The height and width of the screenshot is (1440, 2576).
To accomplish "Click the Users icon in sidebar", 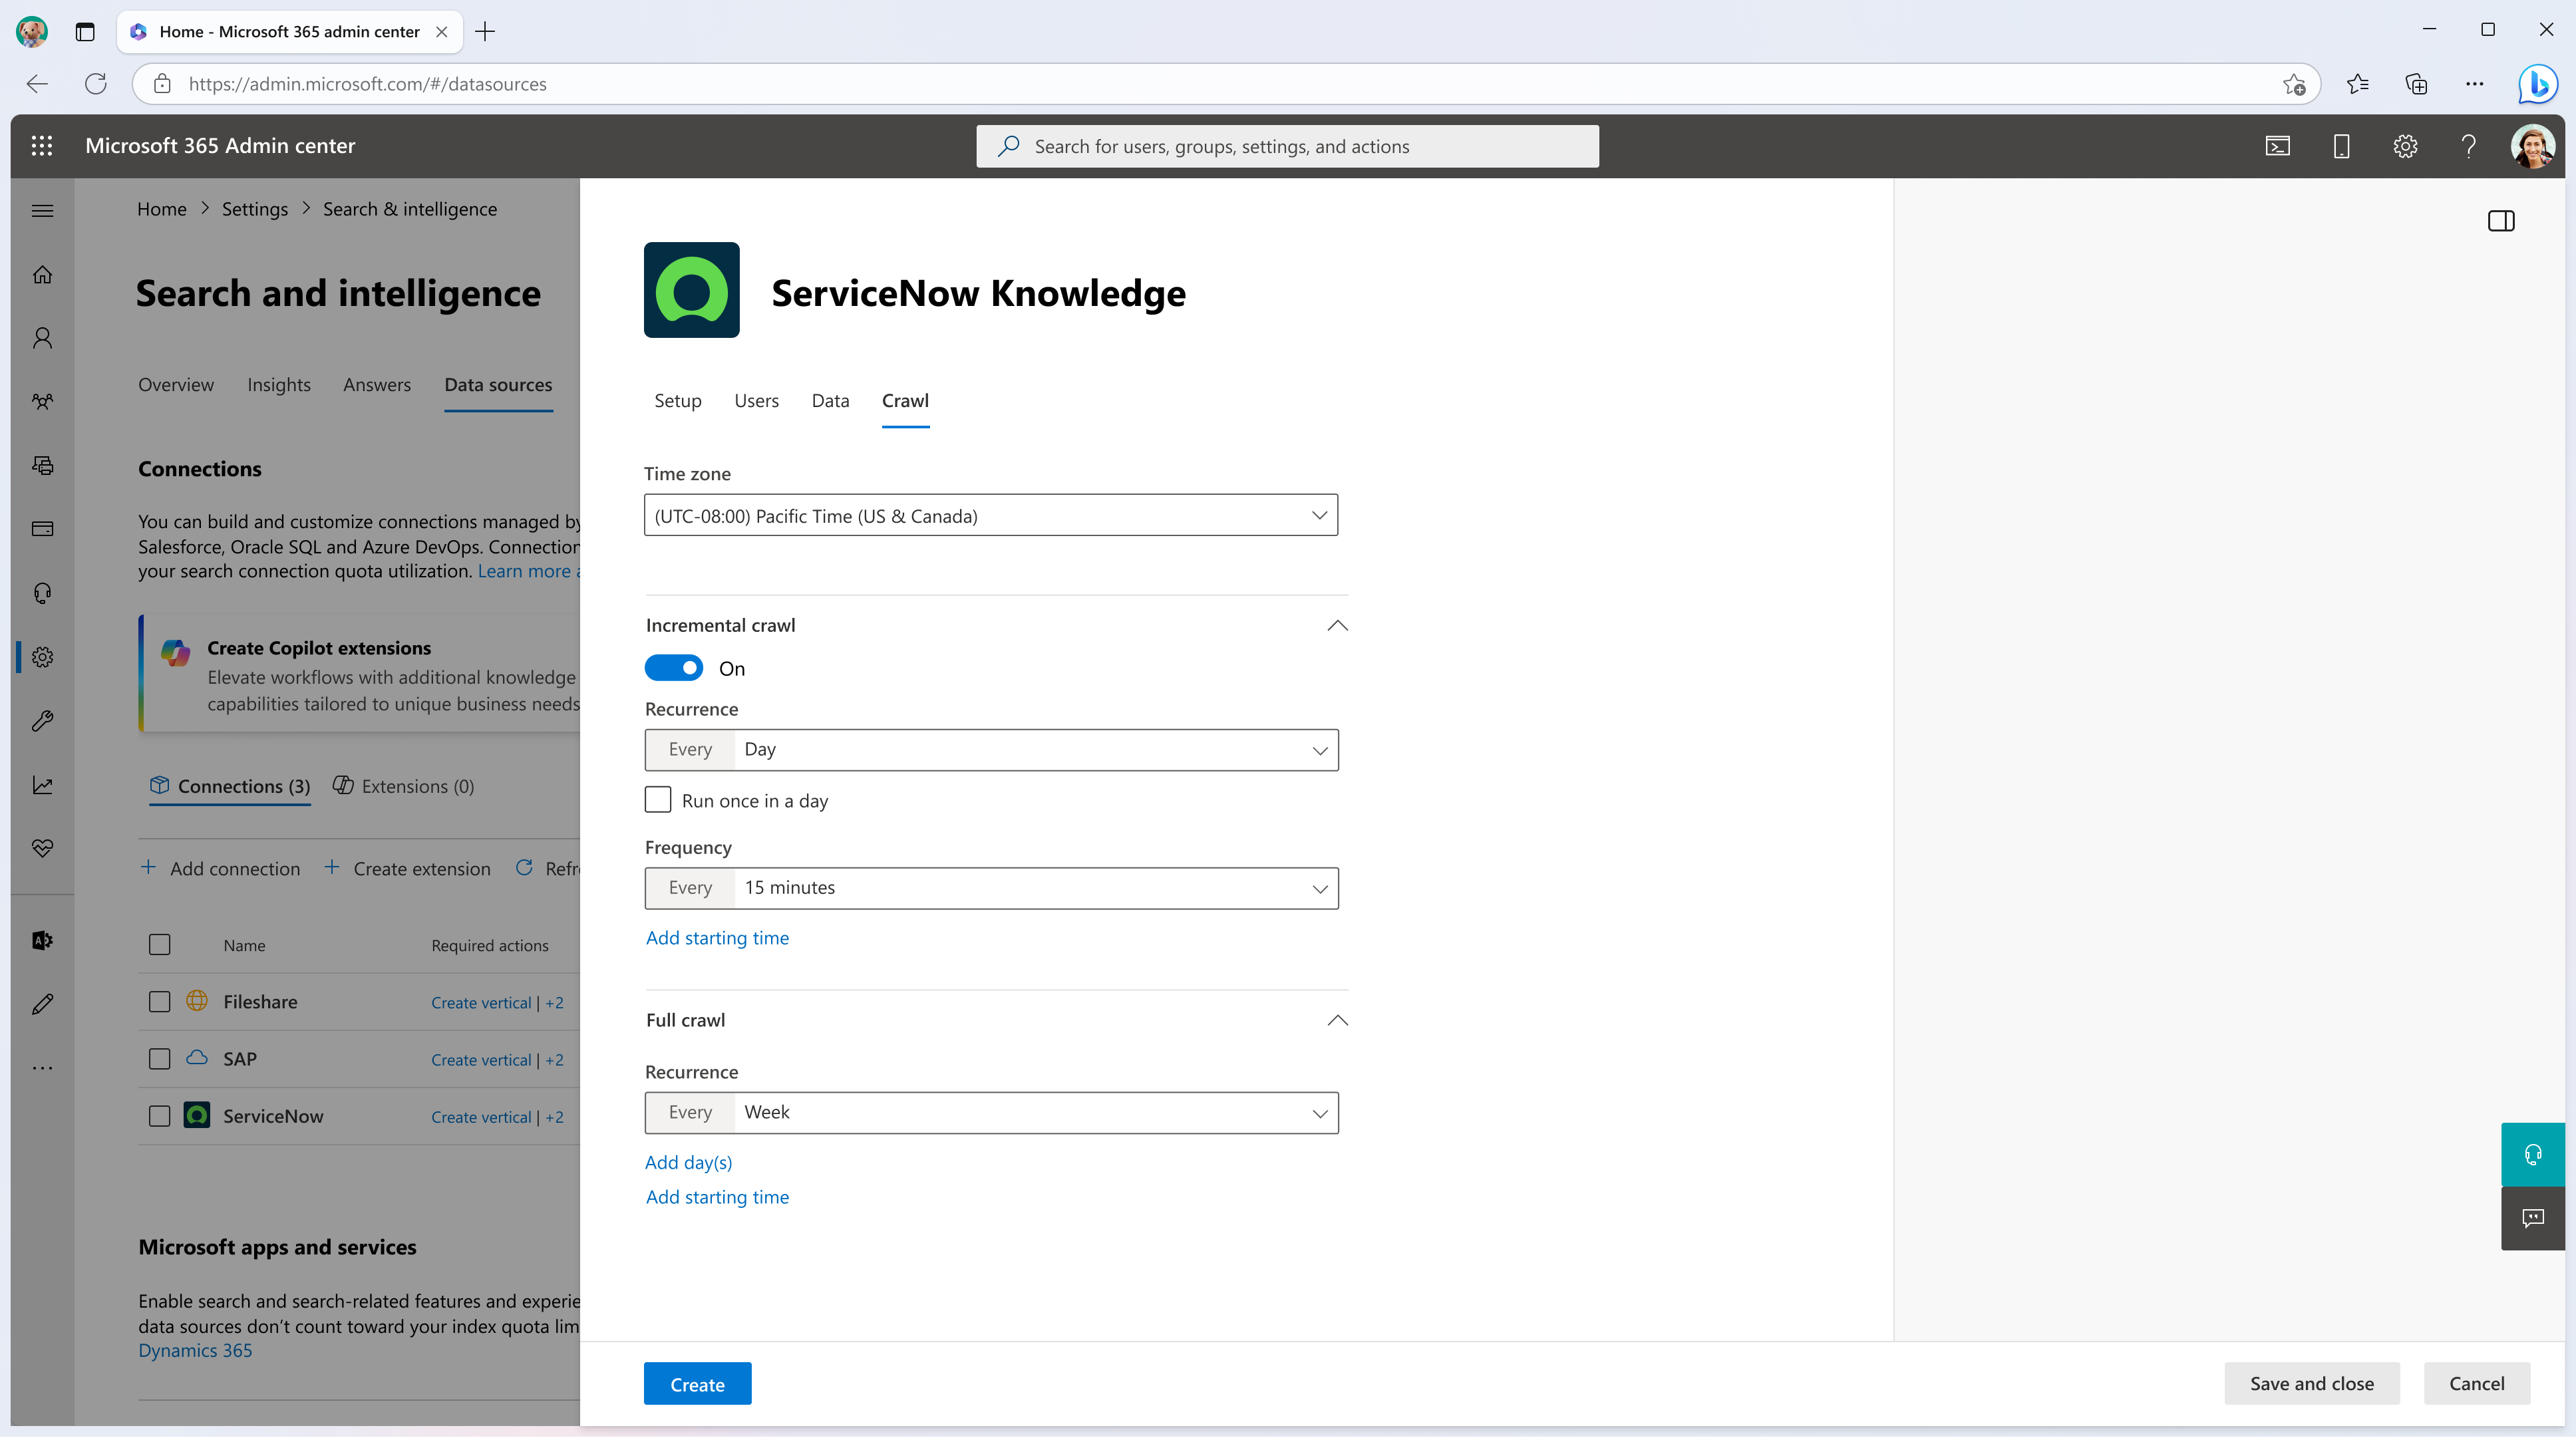I will click(x=44, y=338).
